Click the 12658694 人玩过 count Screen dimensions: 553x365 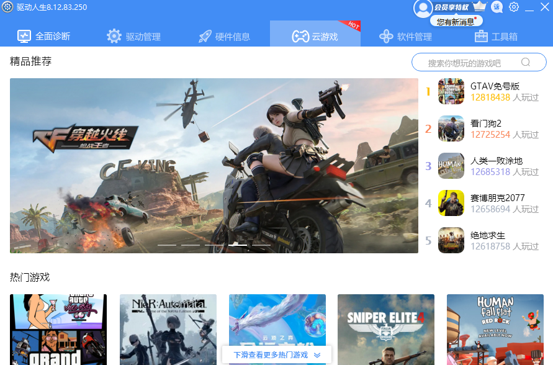click(x=505, y=209)
